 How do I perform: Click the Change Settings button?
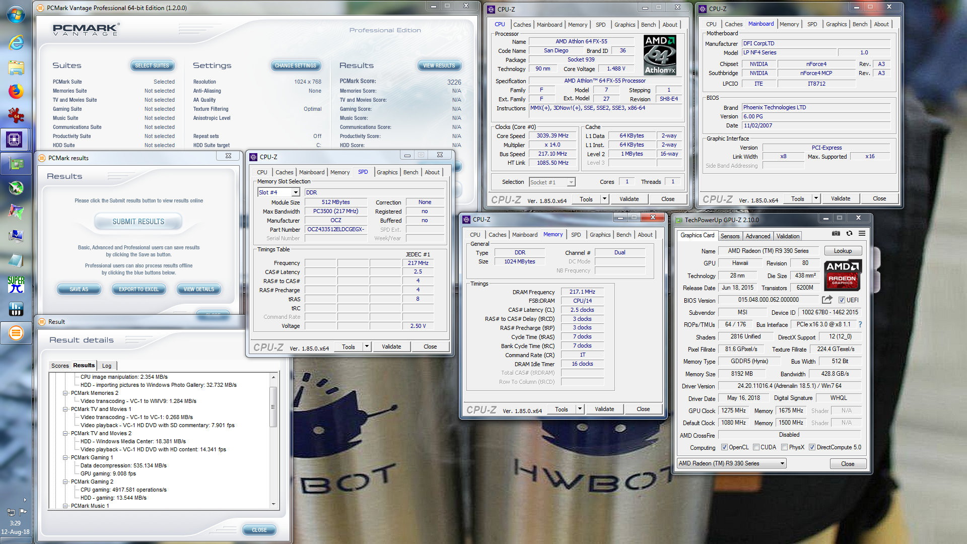click(296, 65)
